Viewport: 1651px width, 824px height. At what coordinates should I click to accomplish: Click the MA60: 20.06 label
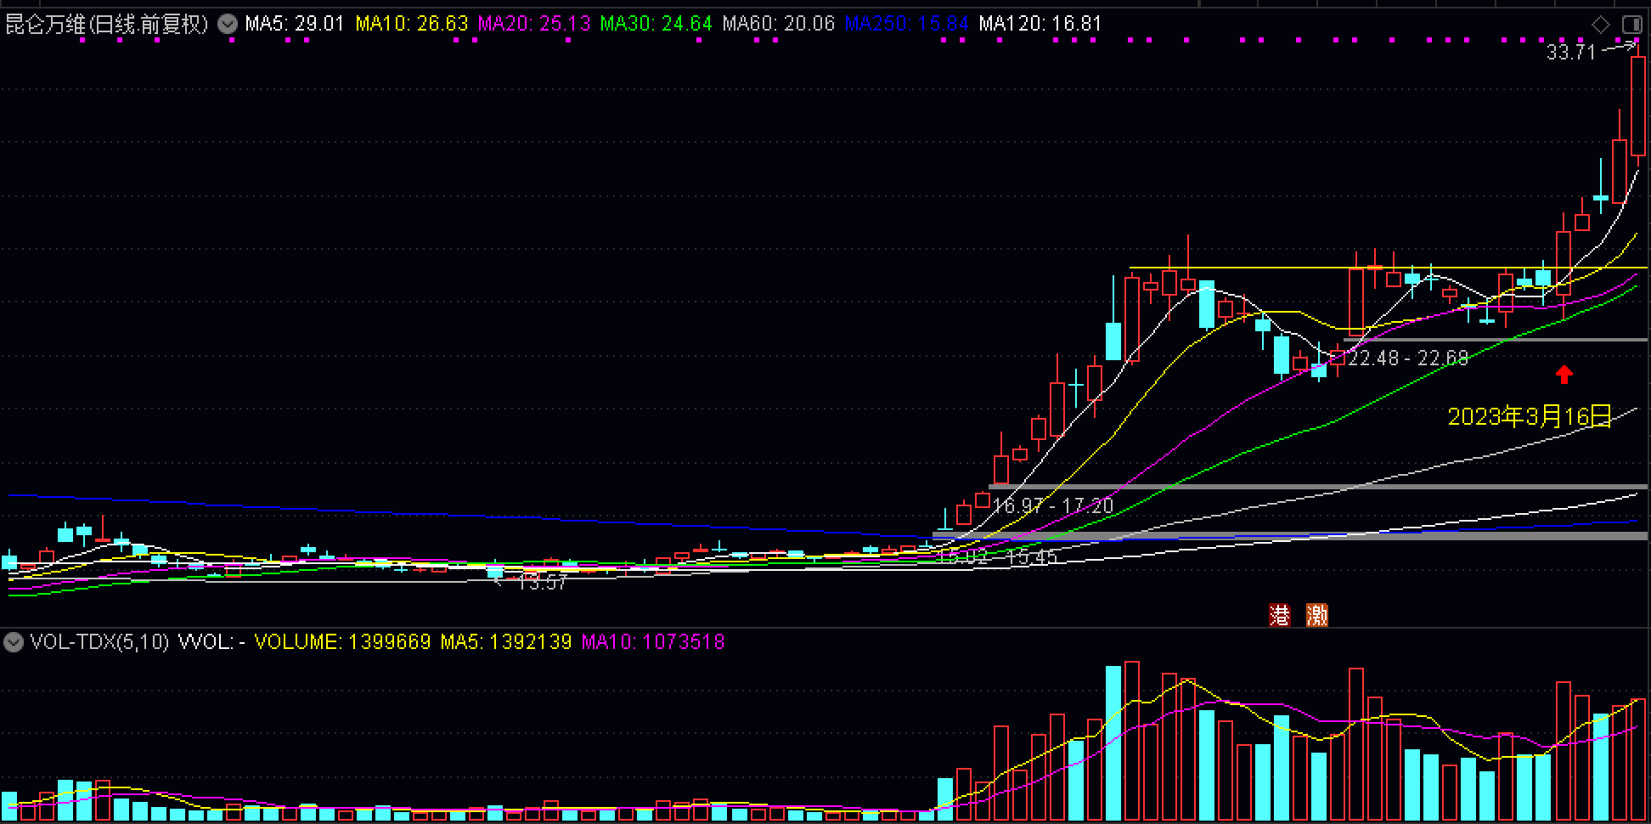coord(779,24)
